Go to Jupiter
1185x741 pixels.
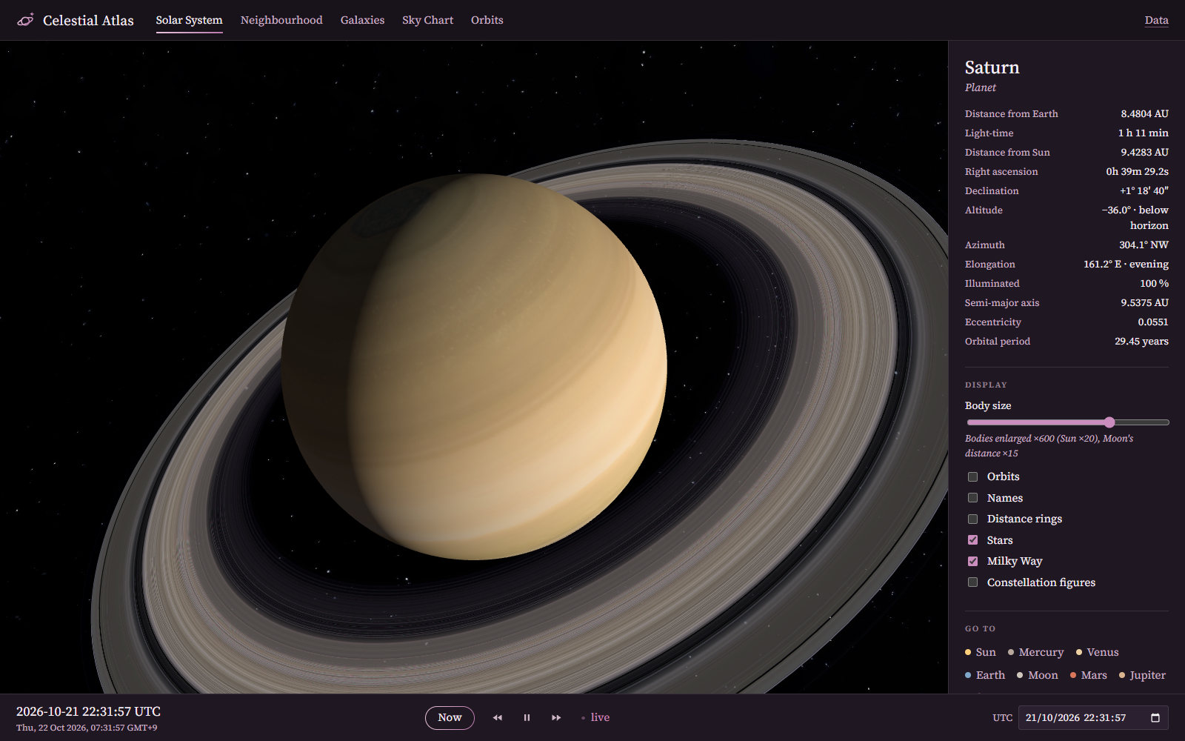pyautogui.click(x=1142, y=675)
